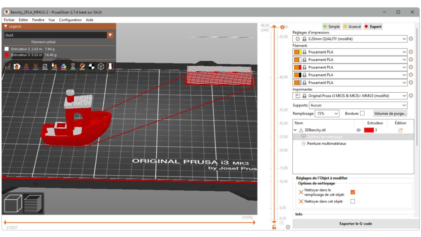This screenshot has width=421, height=237.
Task: Switch to Avancé mode
Action: coord(352,27)
